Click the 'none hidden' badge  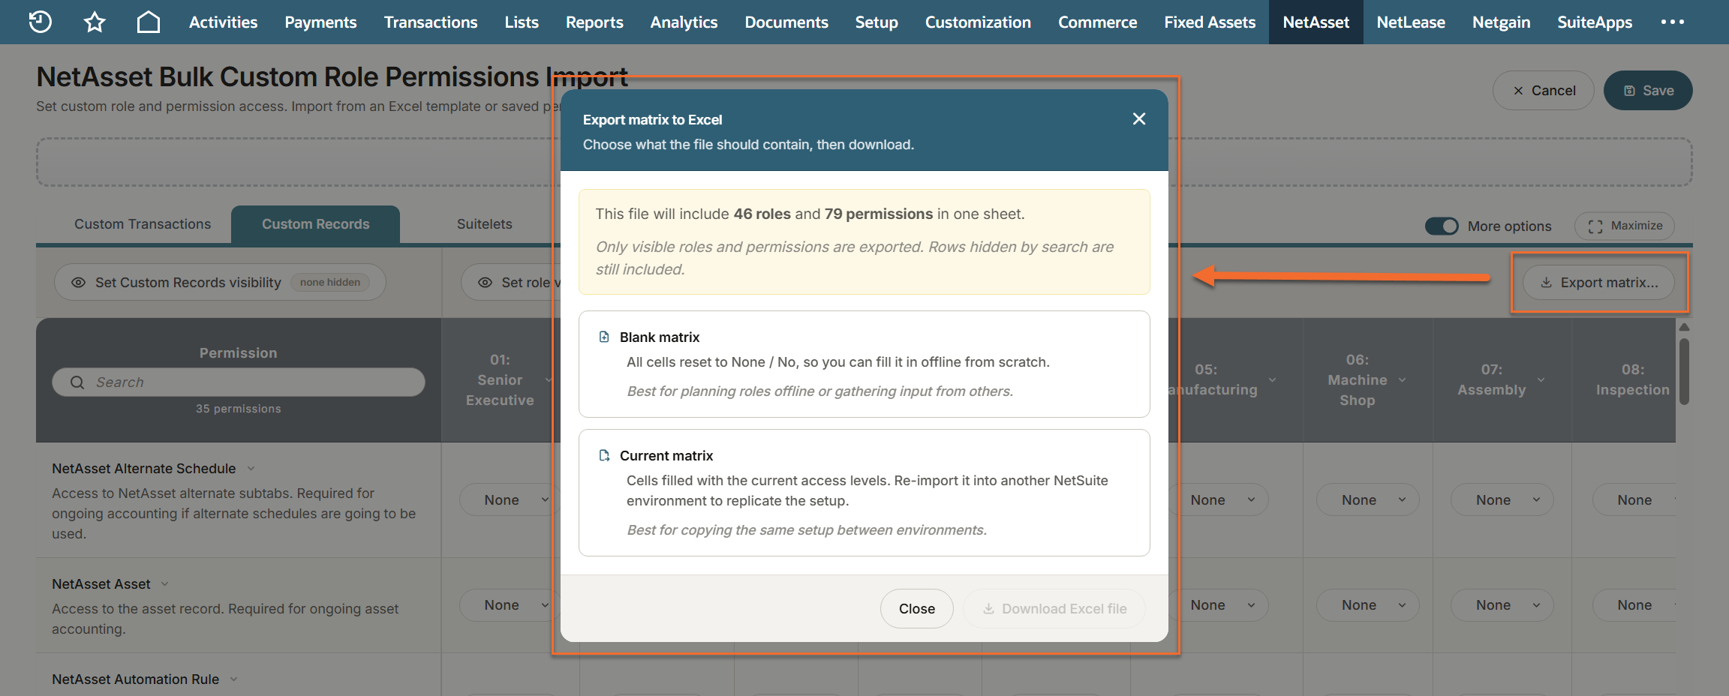[x=330, y=283]
